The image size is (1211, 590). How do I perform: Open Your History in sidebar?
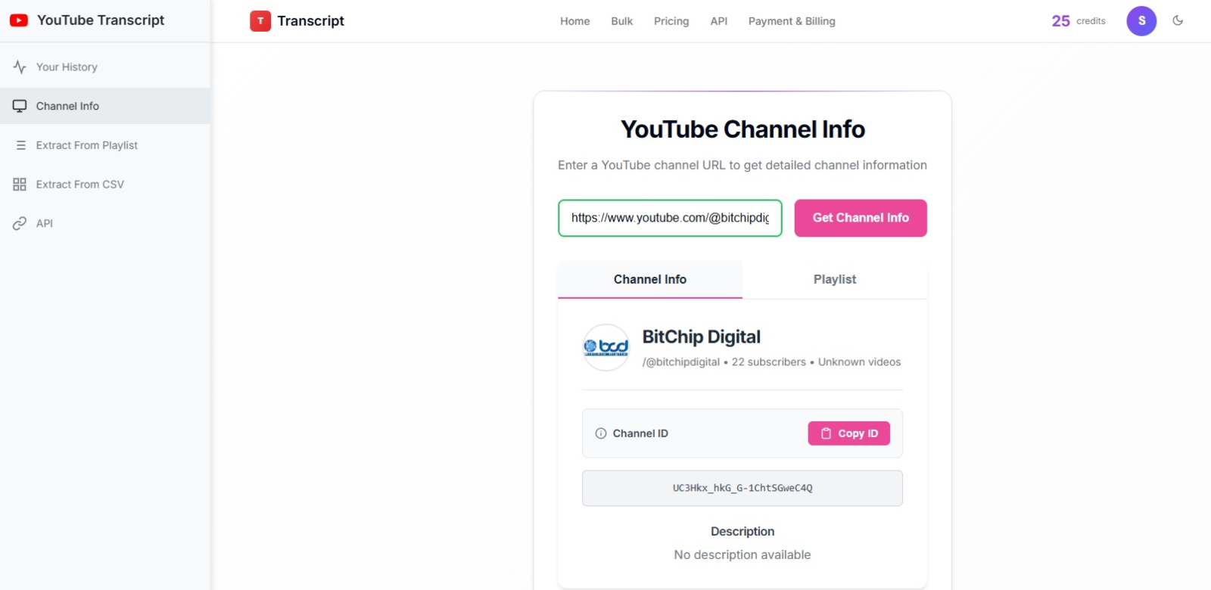click(67, 67)
